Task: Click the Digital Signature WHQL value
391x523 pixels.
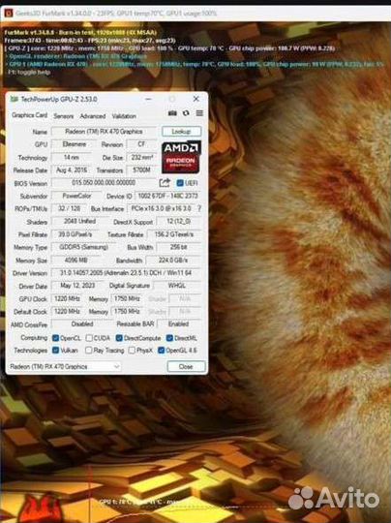Action: click(177, 286)
